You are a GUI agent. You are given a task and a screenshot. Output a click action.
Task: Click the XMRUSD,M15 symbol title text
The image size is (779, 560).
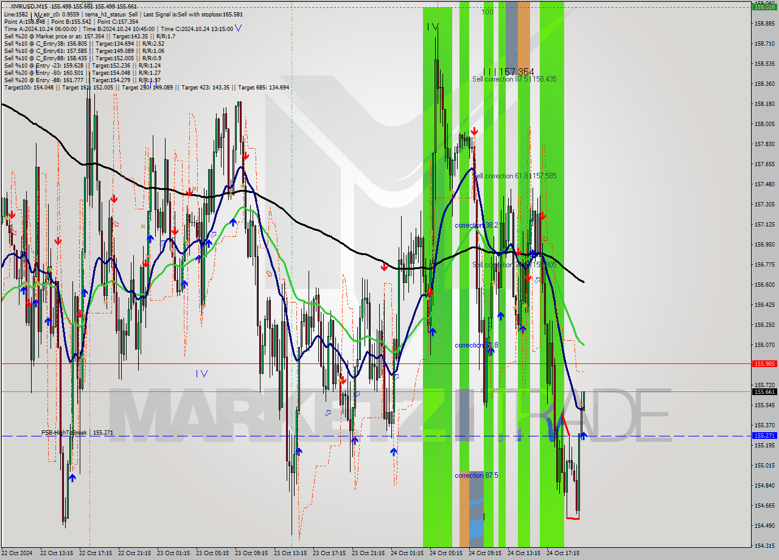click(x=30, y=6)
